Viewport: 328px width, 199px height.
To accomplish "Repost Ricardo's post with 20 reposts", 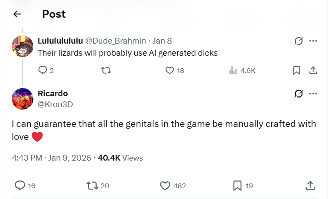I will point(92,186).
